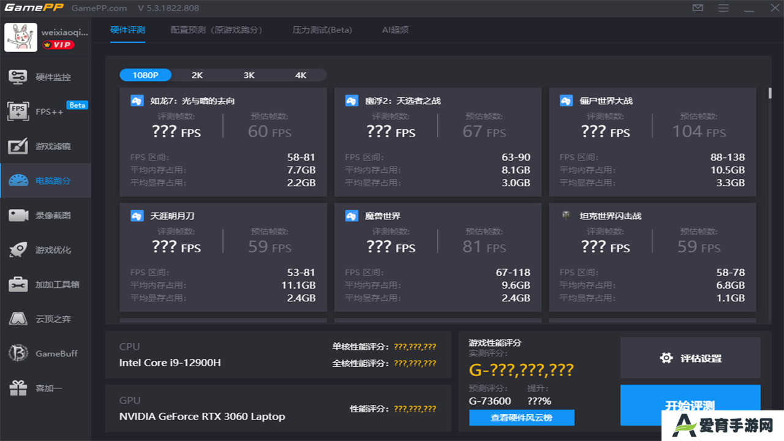The width and height of the screenshot is (784, 441).
Task: Click the GamePP.com link
Action: (99, 8)
